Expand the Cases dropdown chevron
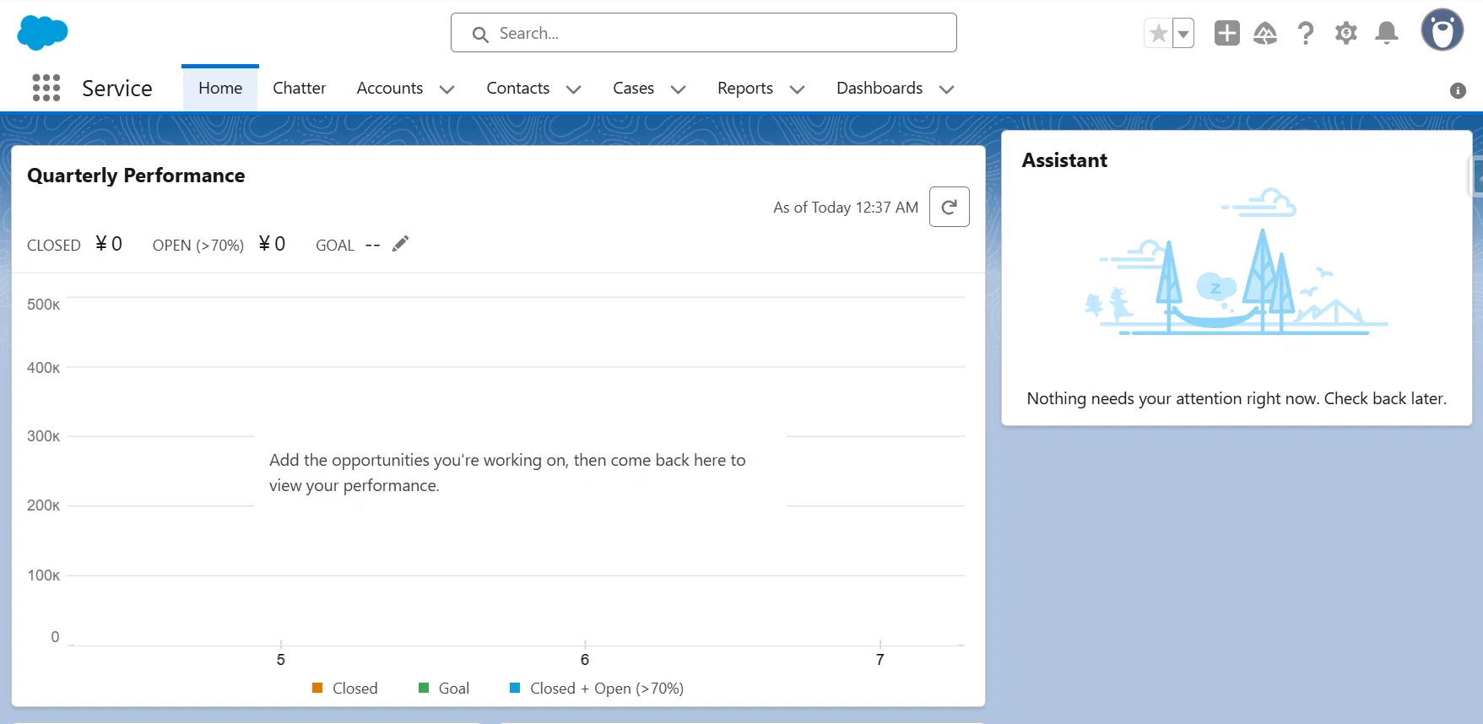Image resolution: width=1483 pixels, height=724 pixels. pyautogui.click(x=678, y=89)
